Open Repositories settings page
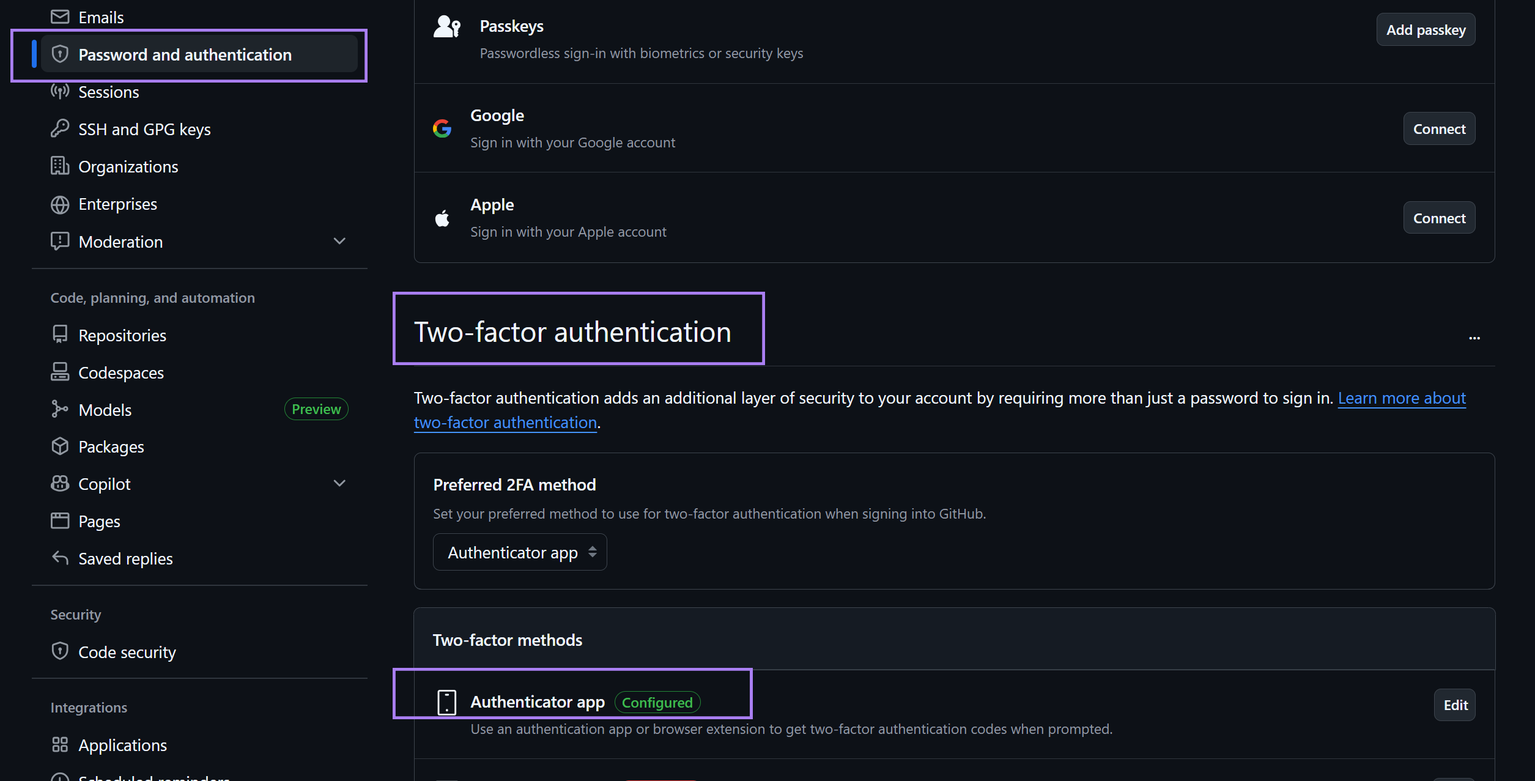1535x781 pixels. [x=122, y=335]
